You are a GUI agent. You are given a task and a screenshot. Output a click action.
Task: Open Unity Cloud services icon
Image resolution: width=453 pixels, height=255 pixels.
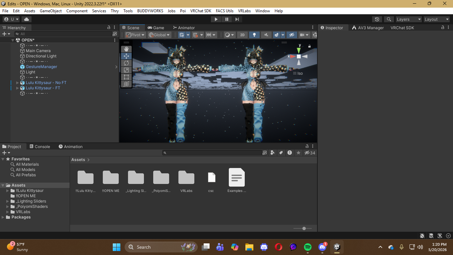27,19
